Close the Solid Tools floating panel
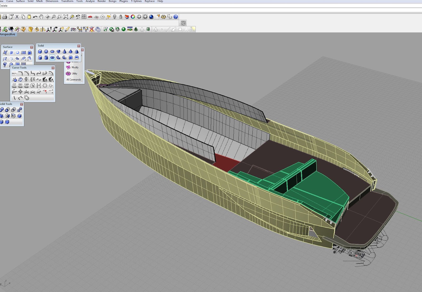 (x=22, y=104)
